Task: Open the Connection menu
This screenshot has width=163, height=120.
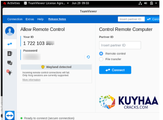Action: coord(15,19)
